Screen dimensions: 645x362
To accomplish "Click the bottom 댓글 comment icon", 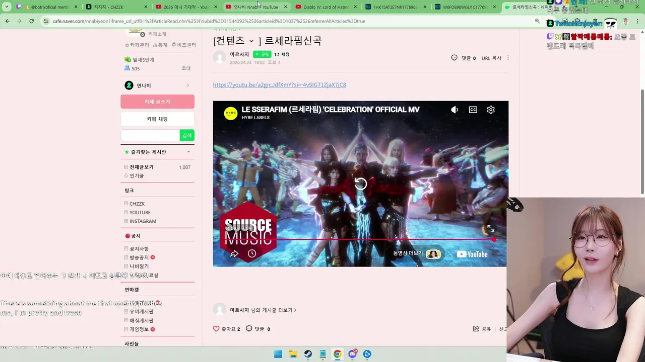I will point(249,329).
